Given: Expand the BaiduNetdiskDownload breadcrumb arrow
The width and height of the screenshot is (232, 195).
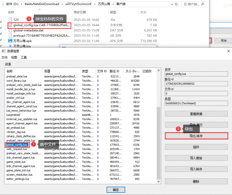Looking at the screenshot, I should tap(62, 4).
